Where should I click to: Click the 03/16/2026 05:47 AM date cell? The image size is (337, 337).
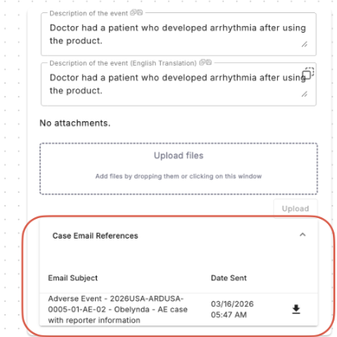tap(232, 309)
